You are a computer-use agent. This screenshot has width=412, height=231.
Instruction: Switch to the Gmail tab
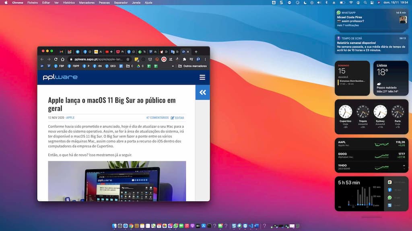61,52
